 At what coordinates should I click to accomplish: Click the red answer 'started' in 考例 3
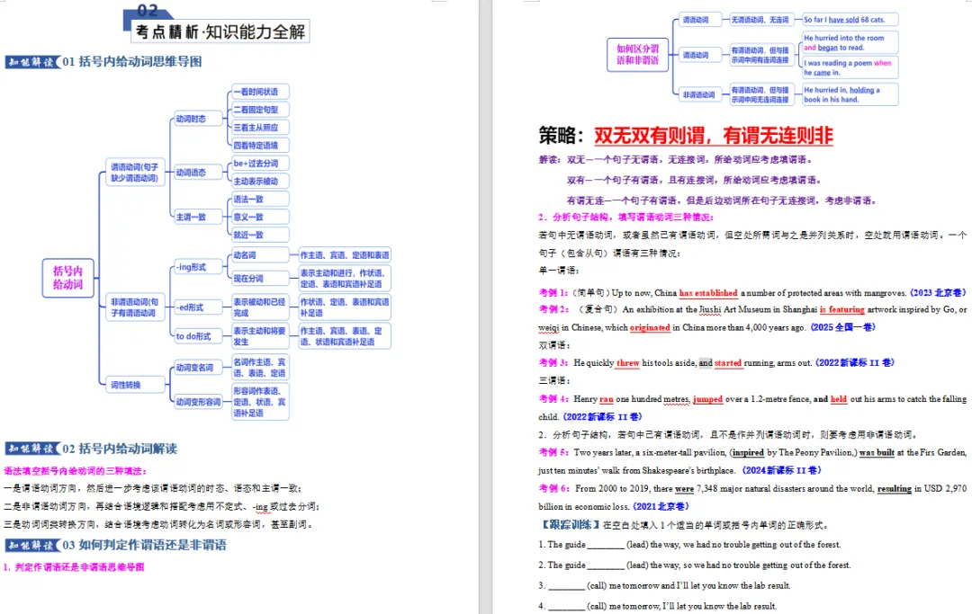728,362
